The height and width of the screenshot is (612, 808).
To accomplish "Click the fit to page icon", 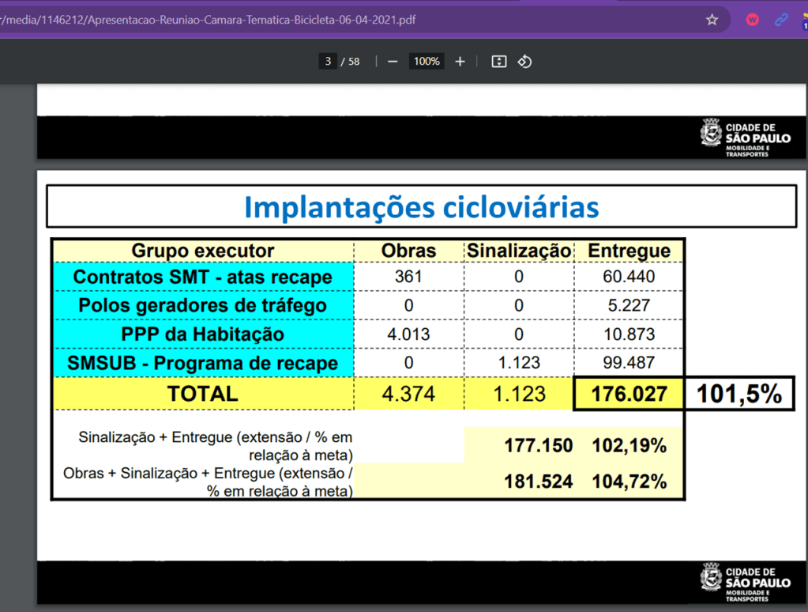I will click(x=498, y=62).
